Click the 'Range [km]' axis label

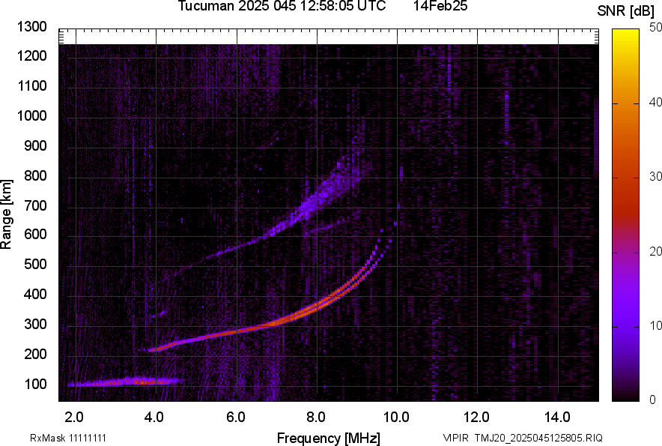click(6, 214)
